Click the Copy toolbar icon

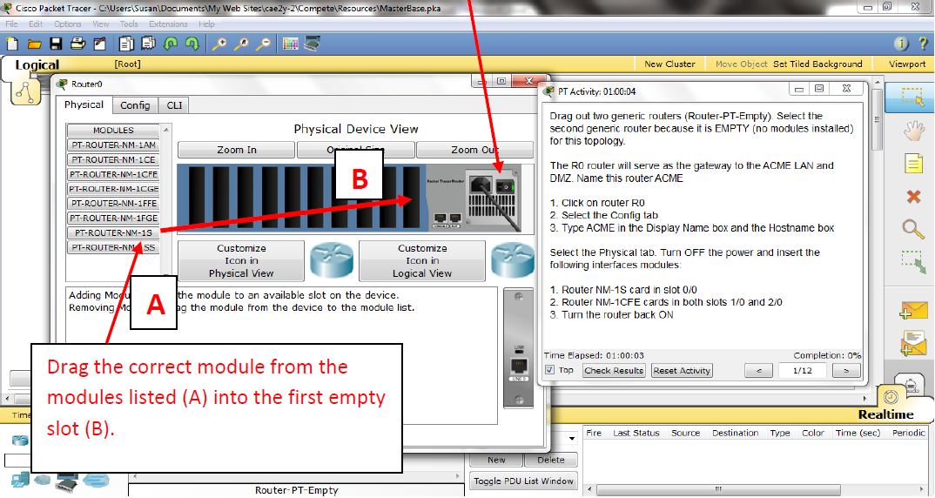point(126,44)
